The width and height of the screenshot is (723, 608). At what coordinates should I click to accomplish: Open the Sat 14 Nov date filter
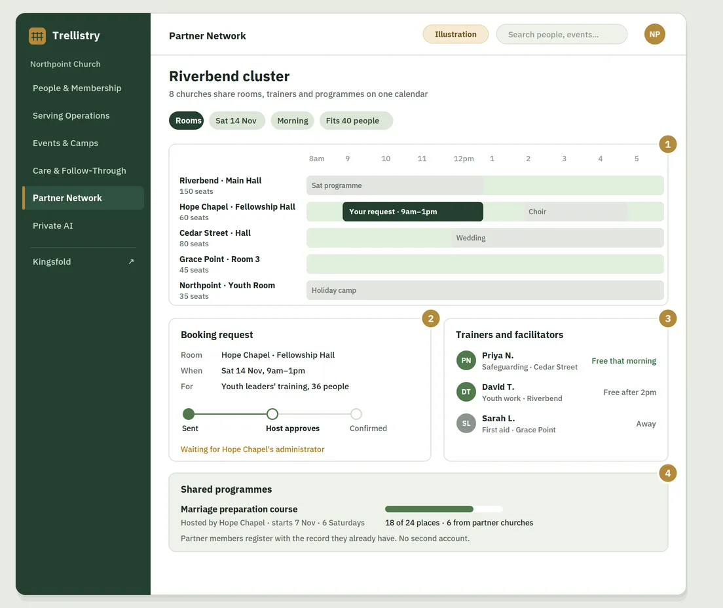click(237, 121)
